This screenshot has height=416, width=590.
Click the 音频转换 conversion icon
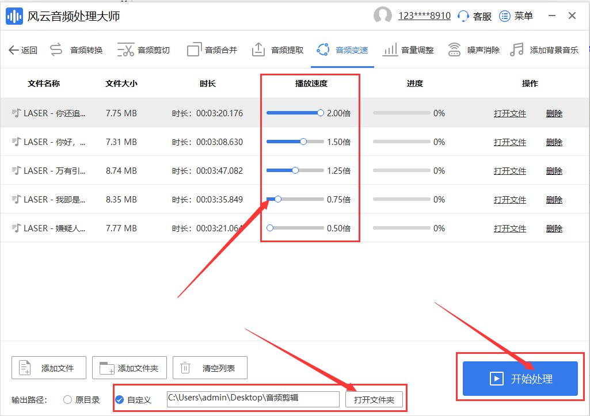tap(56, 49)
